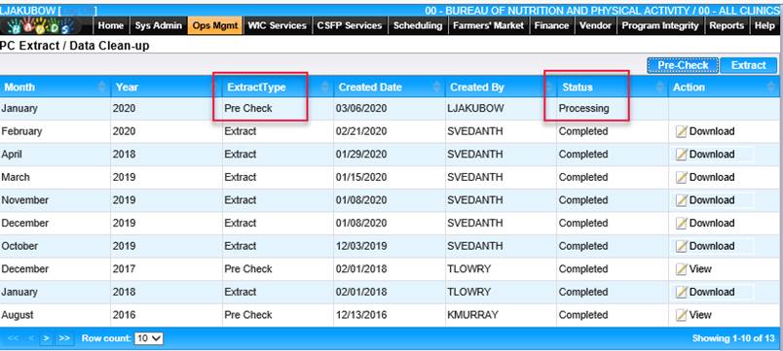The width and height of the screenshot is (783, 351).
Task: Click the Download icon in April 2018 row
Action: [682, 155]
